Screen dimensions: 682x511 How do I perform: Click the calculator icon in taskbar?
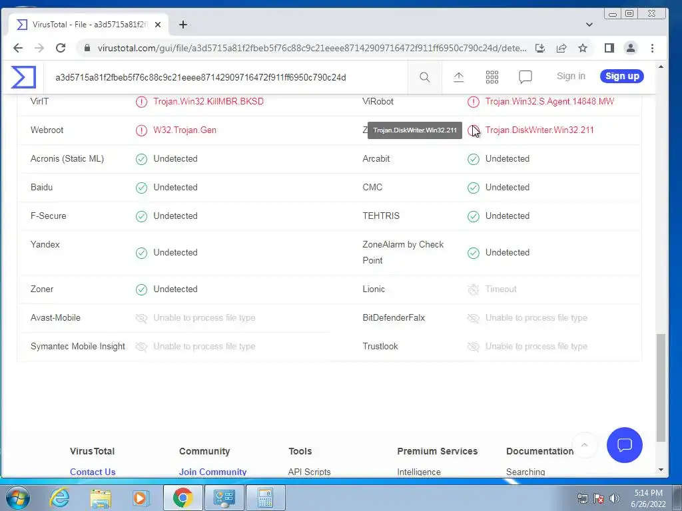[265, 498]
